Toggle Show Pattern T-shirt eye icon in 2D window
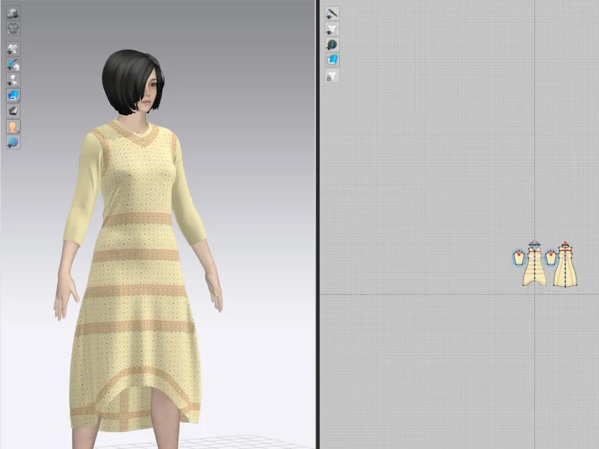This screenshot has width=599, height=449. (x=332, y=29)
